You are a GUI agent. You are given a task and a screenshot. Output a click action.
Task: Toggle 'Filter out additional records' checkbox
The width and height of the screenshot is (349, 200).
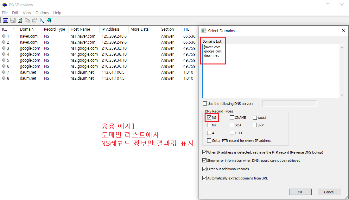204,169
